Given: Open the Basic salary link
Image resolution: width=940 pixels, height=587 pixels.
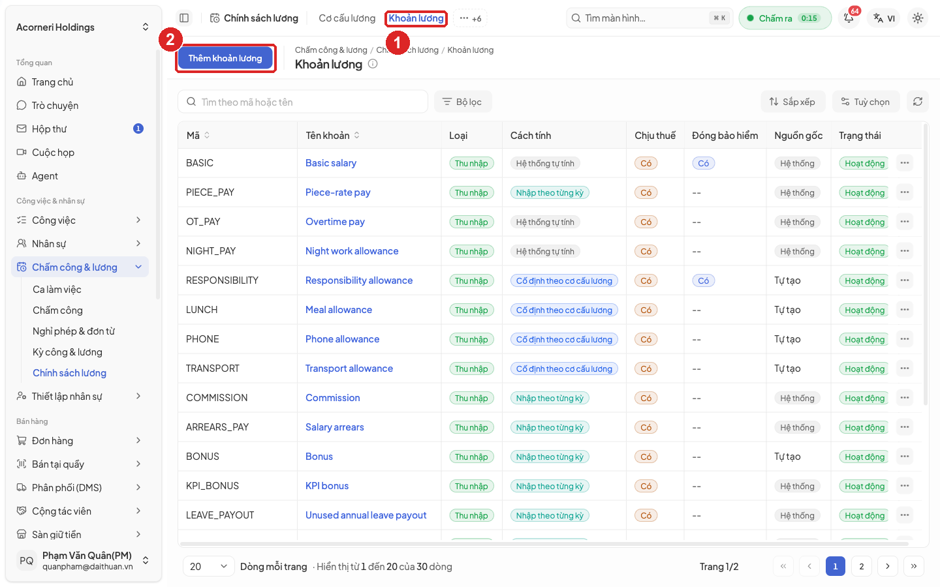Looking at the screenshot, I should pos(331,163).
